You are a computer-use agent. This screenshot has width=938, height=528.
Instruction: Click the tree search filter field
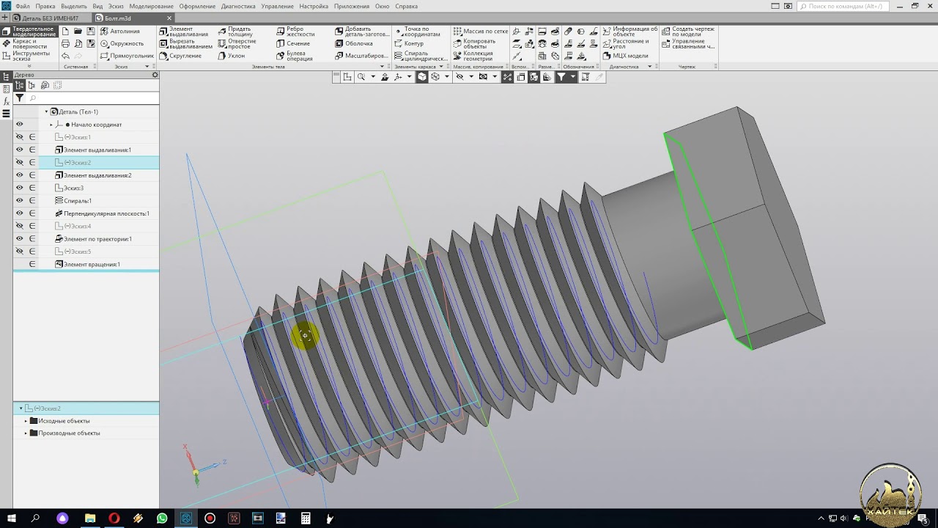(92, 98)
